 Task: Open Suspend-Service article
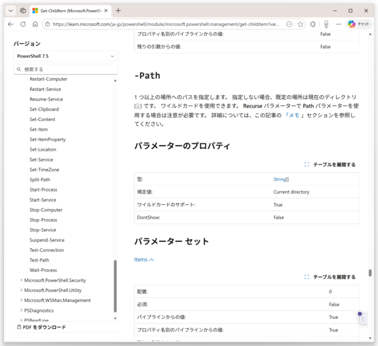47,240
